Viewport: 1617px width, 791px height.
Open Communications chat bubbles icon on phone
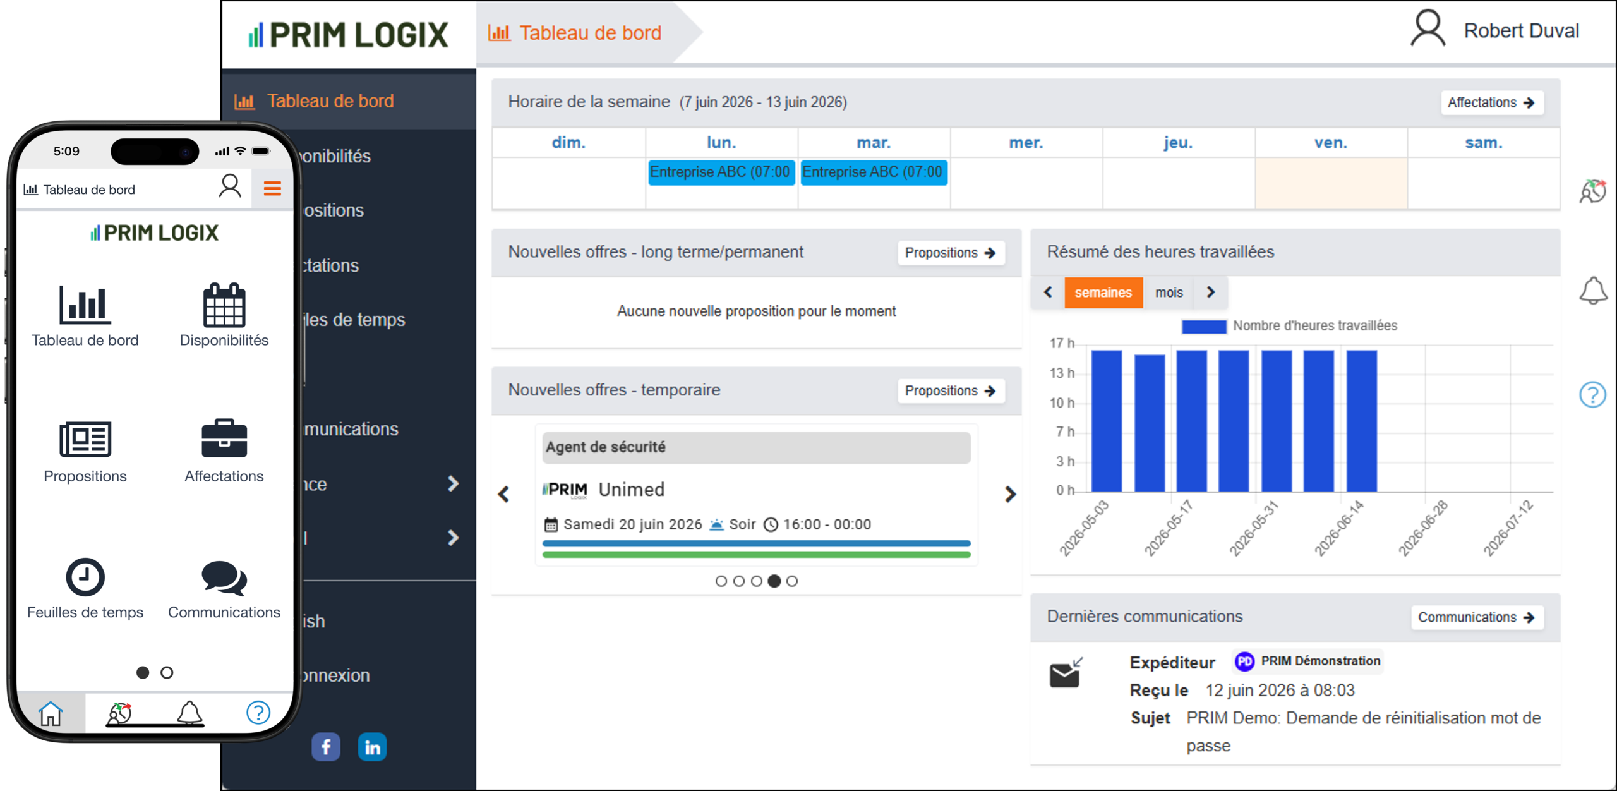224,577
